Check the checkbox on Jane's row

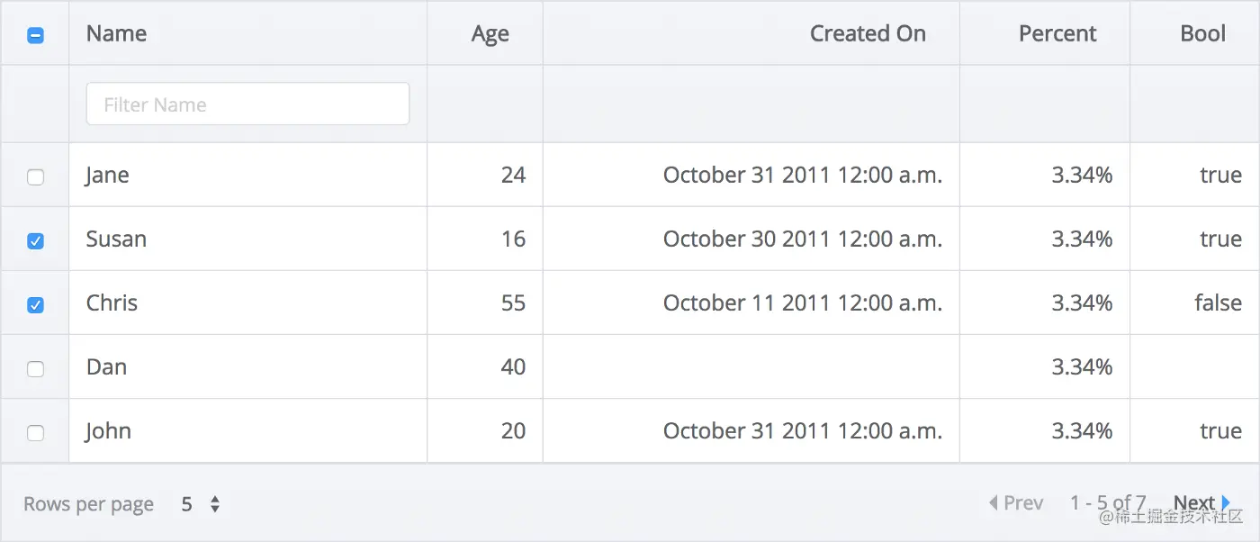[x=35, y=176]
